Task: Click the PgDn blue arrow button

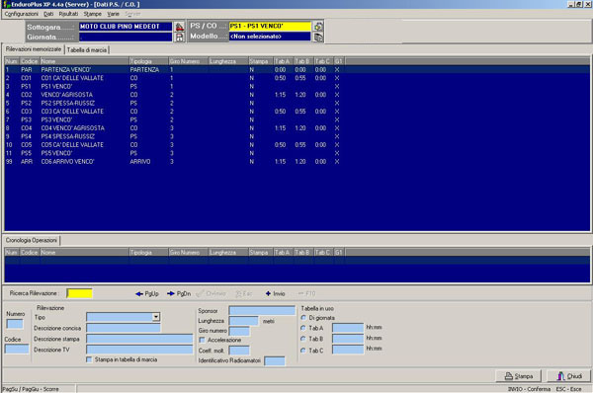Action: 179,293
